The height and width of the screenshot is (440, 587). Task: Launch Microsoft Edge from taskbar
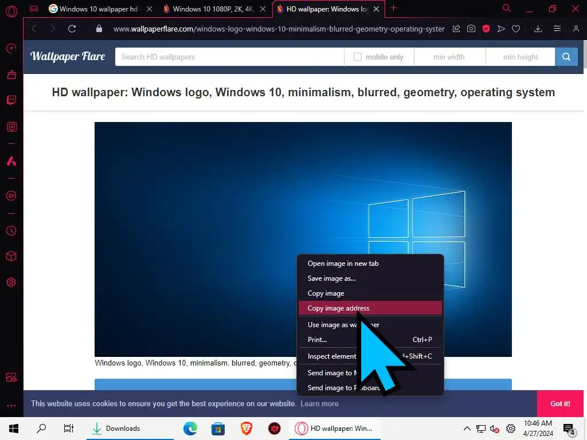coord(190,429)
